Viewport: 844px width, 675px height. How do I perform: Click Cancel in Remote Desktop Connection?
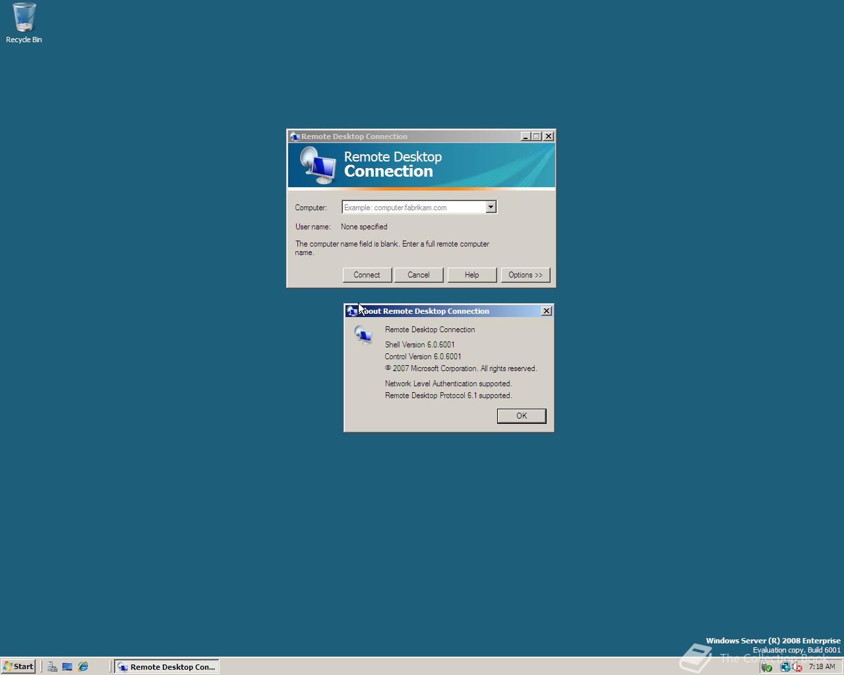(418, 275)
